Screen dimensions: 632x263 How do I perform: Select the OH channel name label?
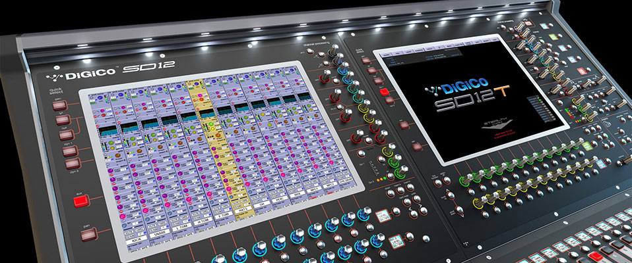tap(262, 203)
